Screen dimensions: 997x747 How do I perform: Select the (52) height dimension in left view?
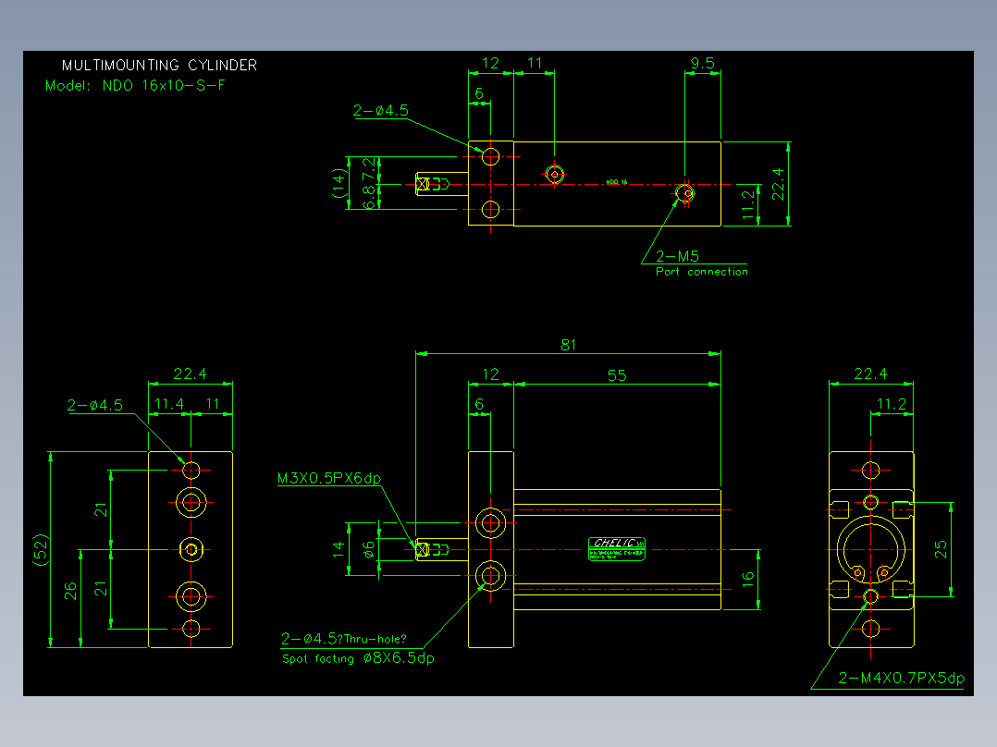point(40,549)
